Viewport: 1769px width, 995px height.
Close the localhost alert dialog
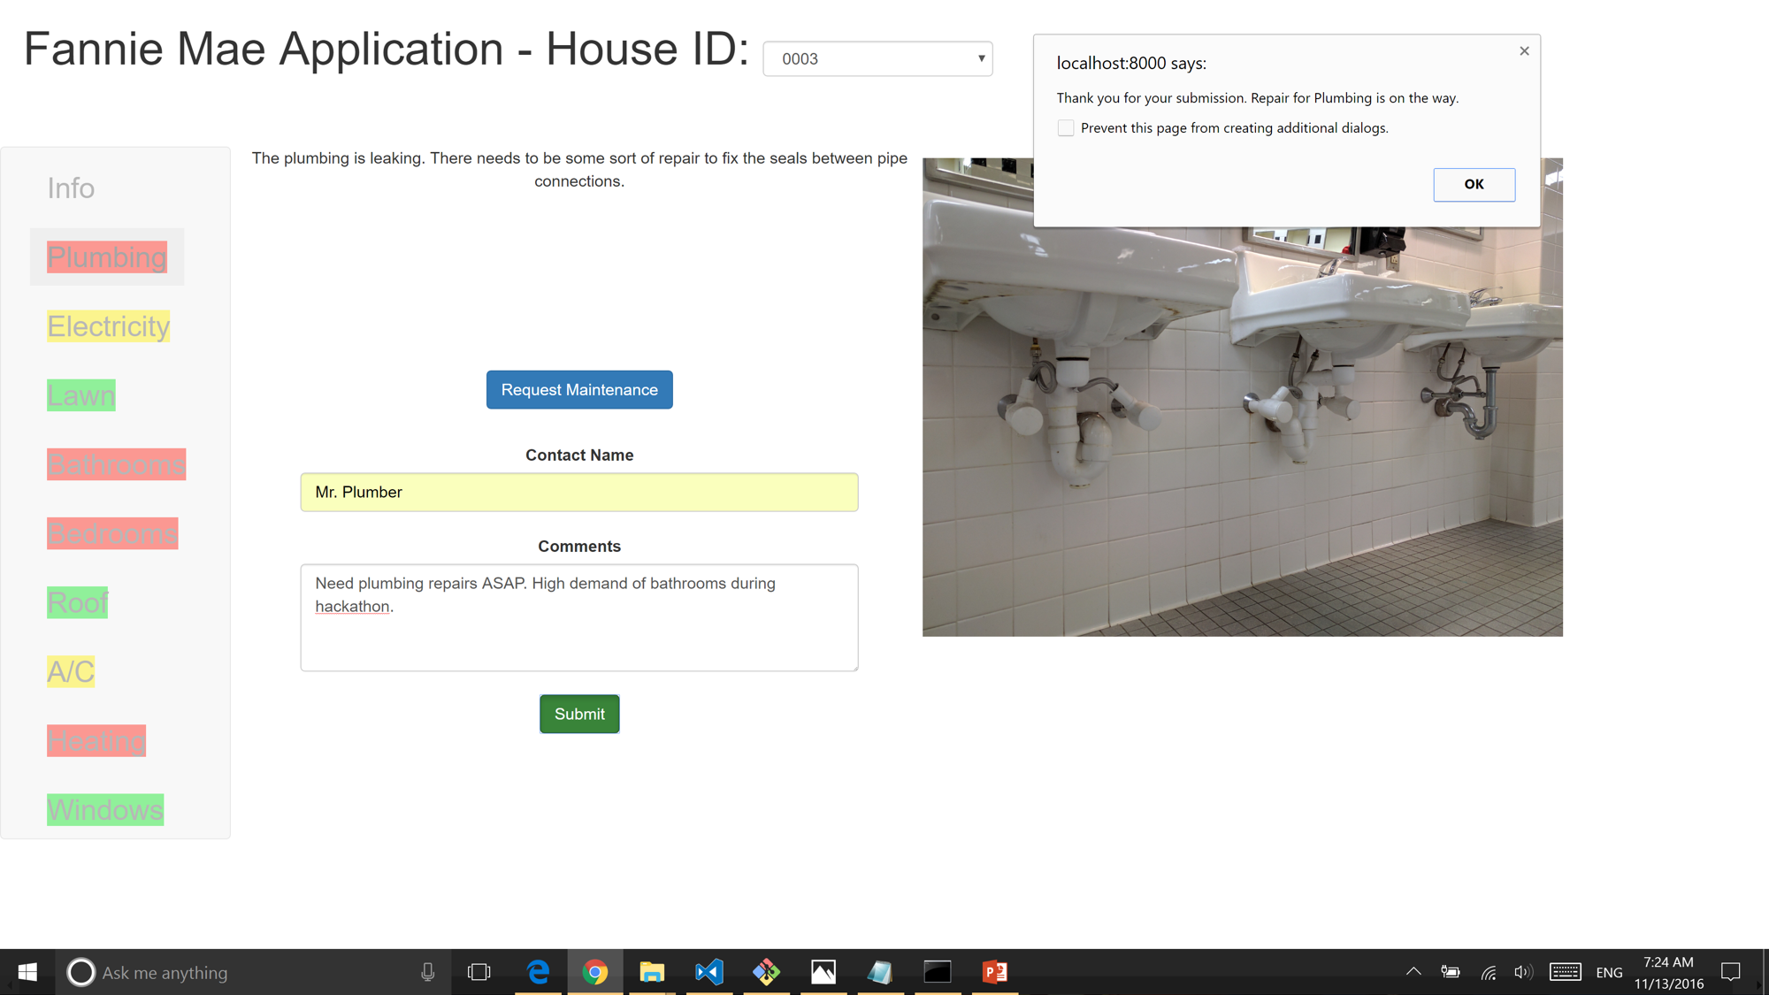pos(1524,51)
